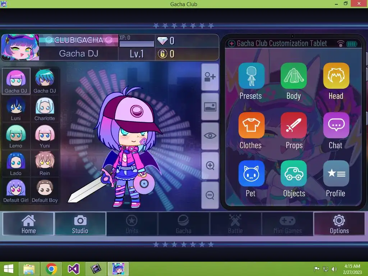
Task: Open the Options gear tab
Action: 339,224
